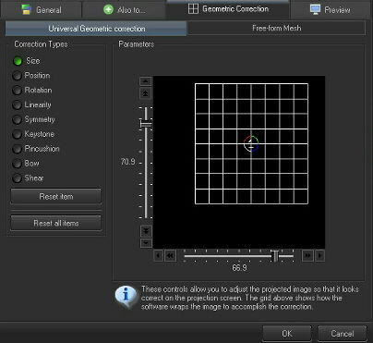Click the Reset item button
Image resolution: width=373 pixels, height=343 pixels.
pyautogui.click(x=56, y=196)
